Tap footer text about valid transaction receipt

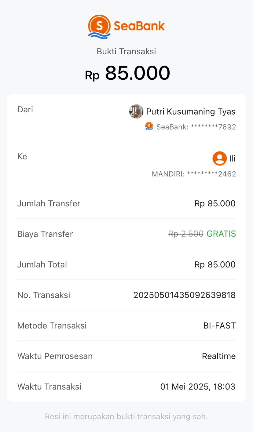tap(126, 416)
